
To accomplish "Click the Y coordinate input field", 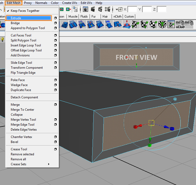I will [x=147, y=9].
